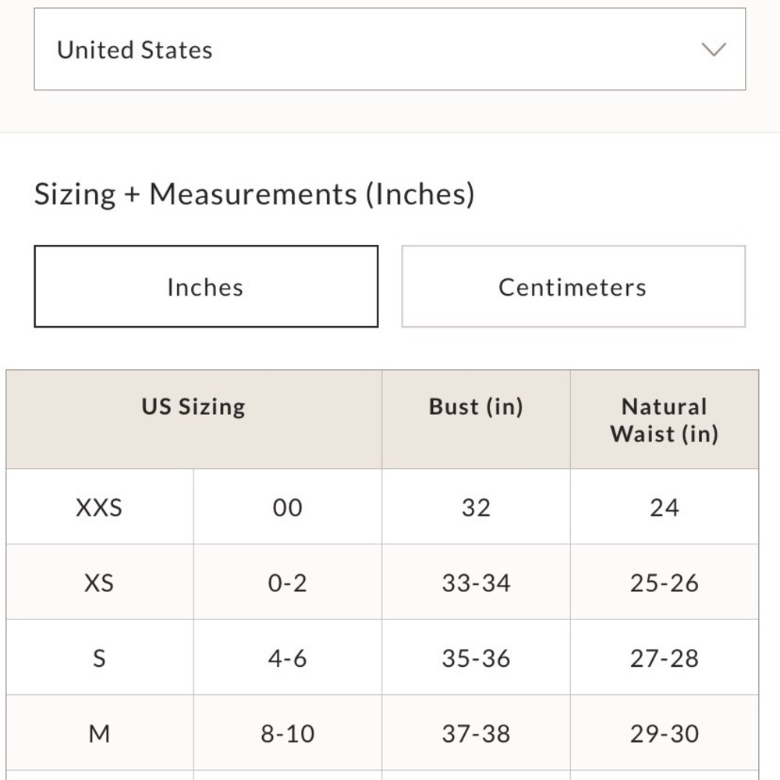The width and height of the screenshot is (780, 780).
Task: Switch measurements to Inches
Action: [x=206, y=286]
